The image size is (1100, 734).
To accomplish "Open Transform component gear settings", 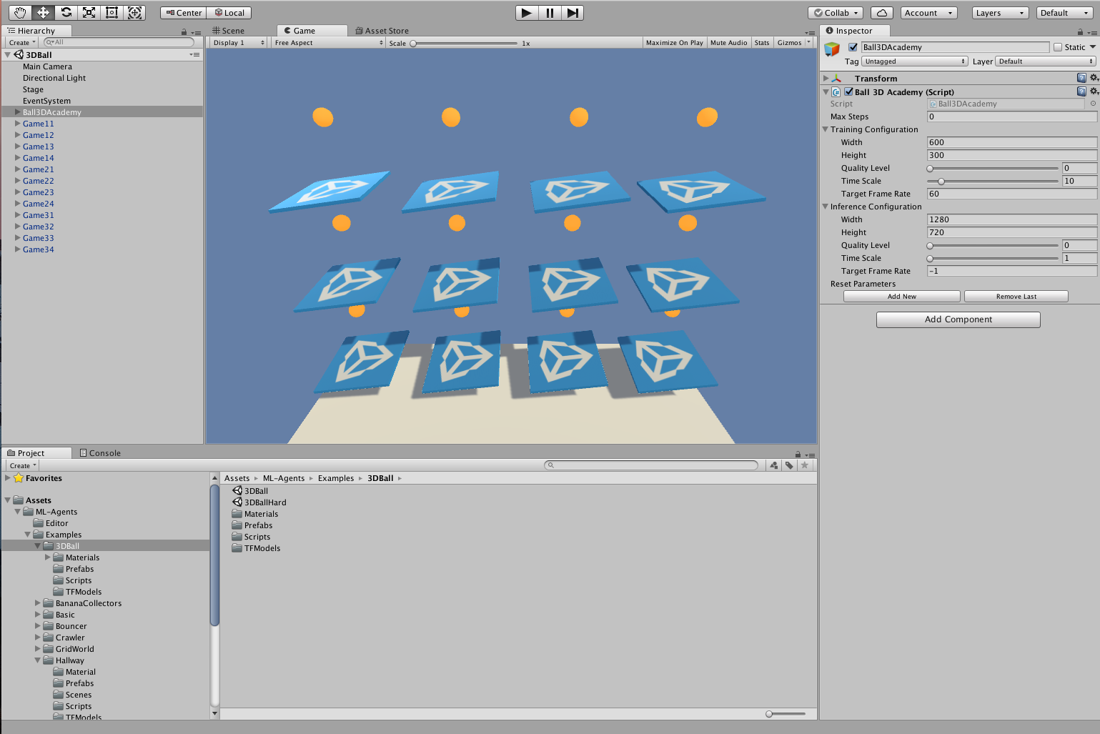I will point(1094,78).
